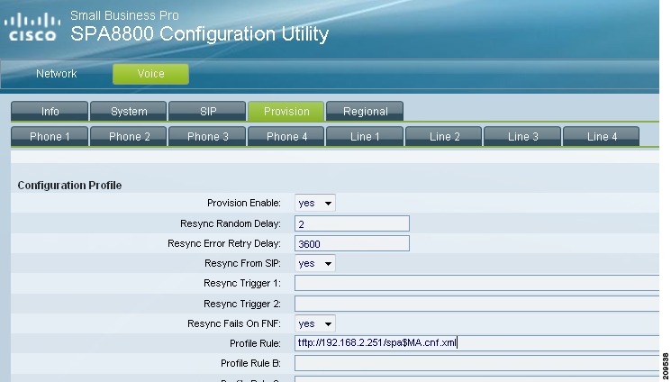Screen dimensions: 671x382
Task: Click the Profile Rule input field
Action: click(x=476, y=343)
